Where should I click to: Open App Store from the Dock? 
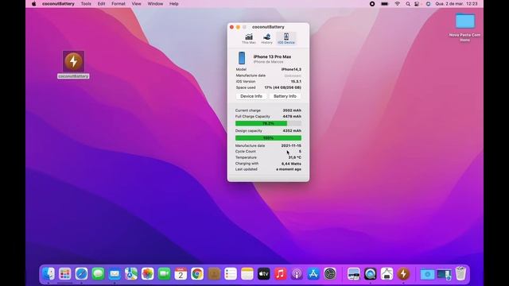(313, 274)
